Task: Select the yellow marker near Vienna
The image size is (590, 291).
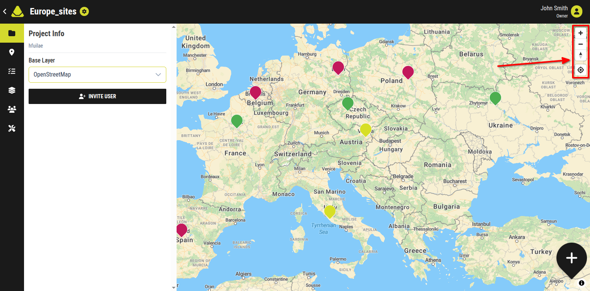Action: 366,130
